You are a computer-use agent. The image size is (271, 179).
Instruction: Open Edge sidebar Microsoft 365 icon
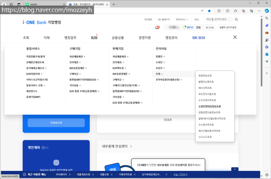pos(267,47)
